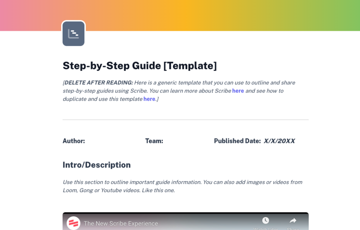The image size is (360, 230).
Task: Click the Scribe channel logo on video
Action: (73, 223)
